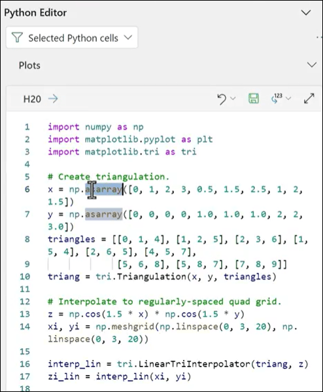Image resolution: width=323 pixels, height=392 pixels.
Task: Click the Python output type icon
Action: [x=277, y=99]
